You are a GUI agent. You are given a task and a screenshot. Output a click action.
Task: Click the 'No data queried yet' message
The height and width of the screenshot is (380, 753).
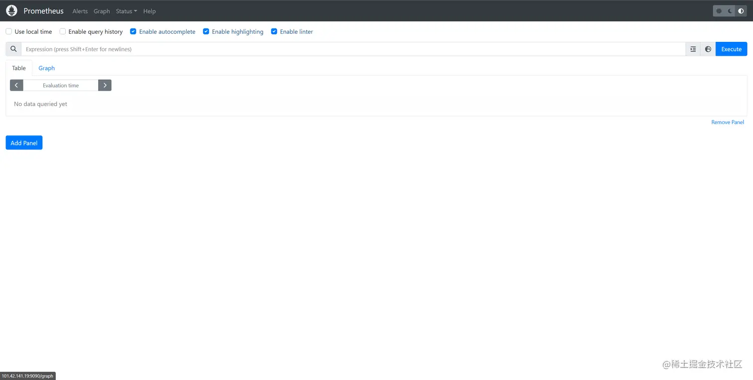[40, 104]
